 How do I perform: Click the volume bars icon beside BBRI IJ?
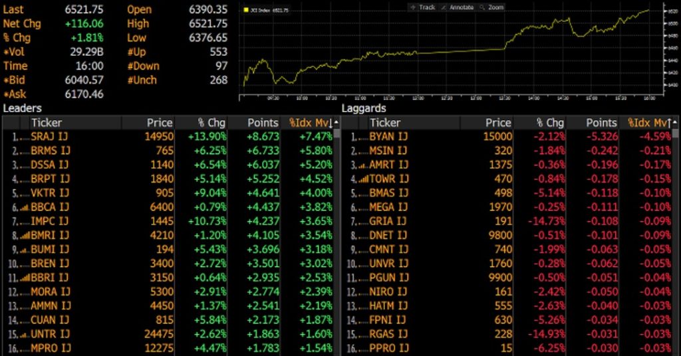click(x=25, y=278)
